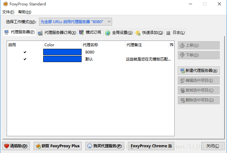This screenshot has height=153, width=227.
Task: Select the proxy named 8080
Action: (x=90, y=52)
